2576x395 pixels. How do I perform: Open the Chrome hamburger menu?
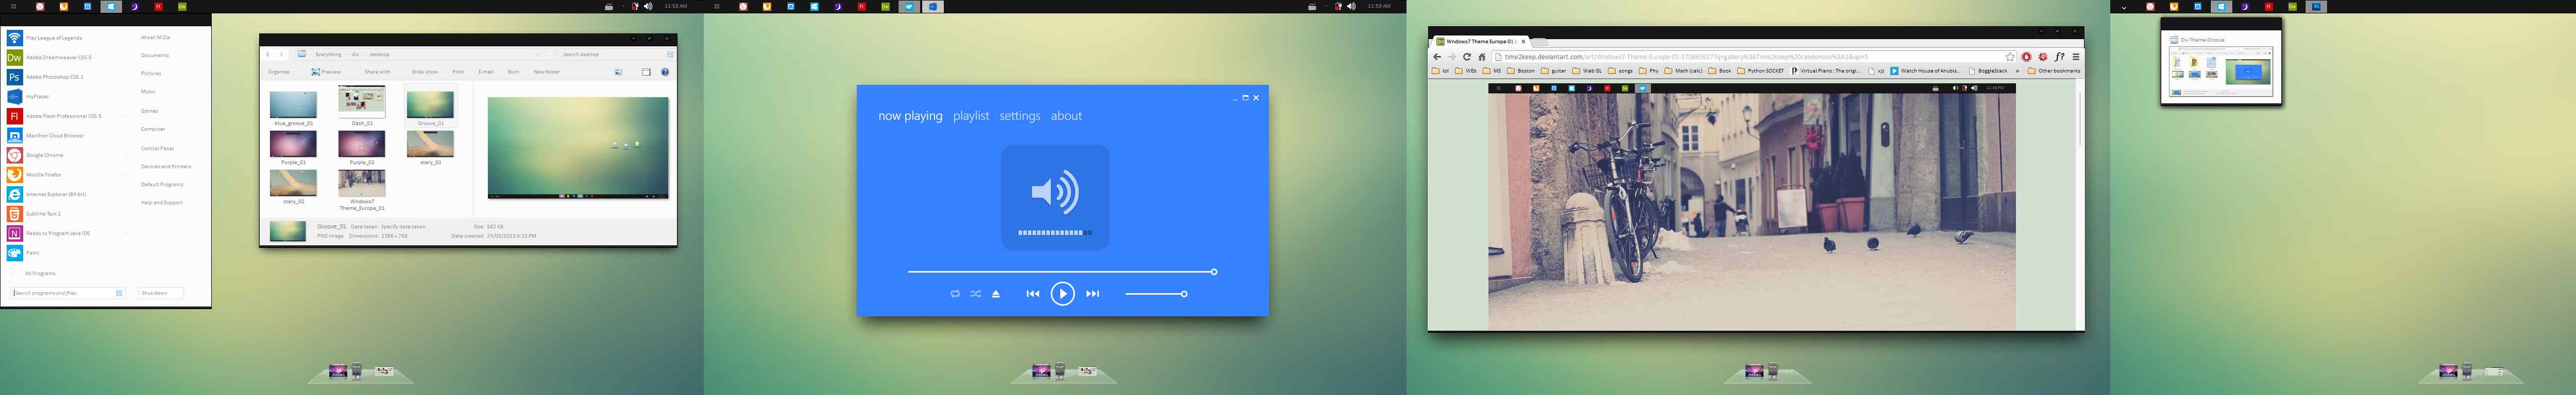pos(2076,57)
